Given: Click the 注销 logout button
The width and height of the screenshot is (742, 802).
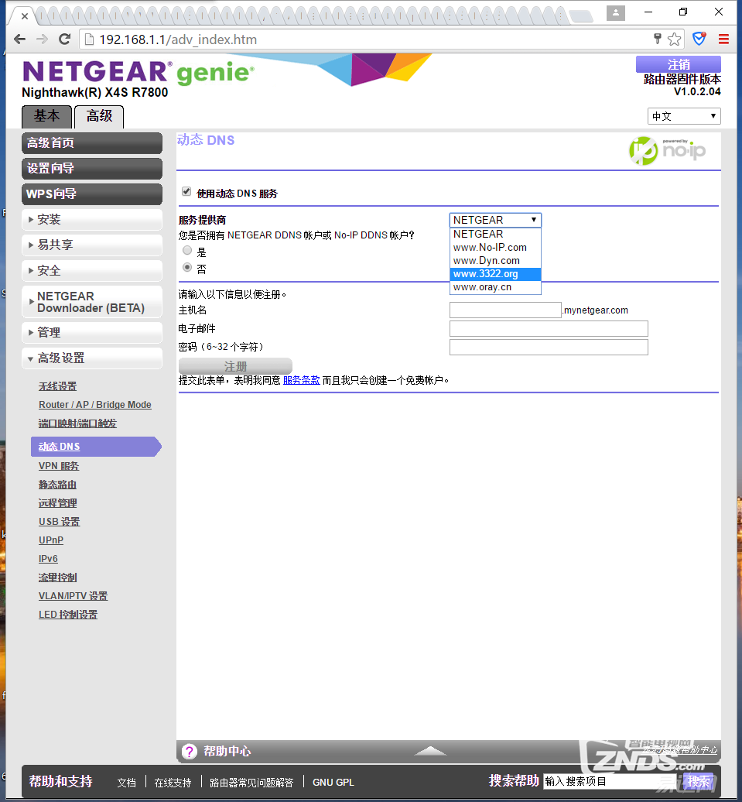Looking at the screenshot, I should click(x=678, y=64).
